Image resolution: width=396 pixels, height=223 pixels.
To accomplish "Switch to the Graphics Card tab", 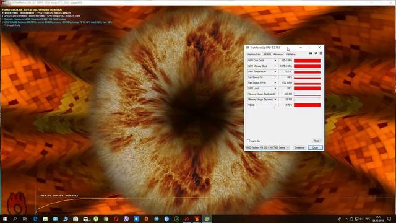I will [254, 55].
